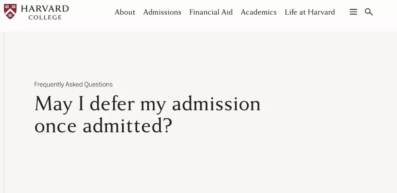The width and height of the screenshot is (397, 193).
Task: Click the HARVARD wordmark text
Action: pos(45,9)
